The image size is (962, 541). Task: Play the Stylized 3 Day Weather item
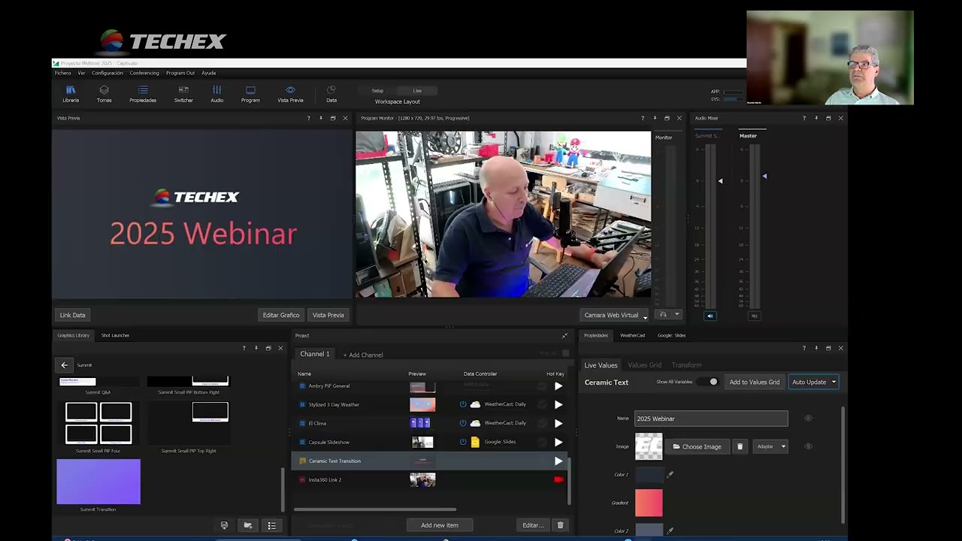click(x=558, y=405)
